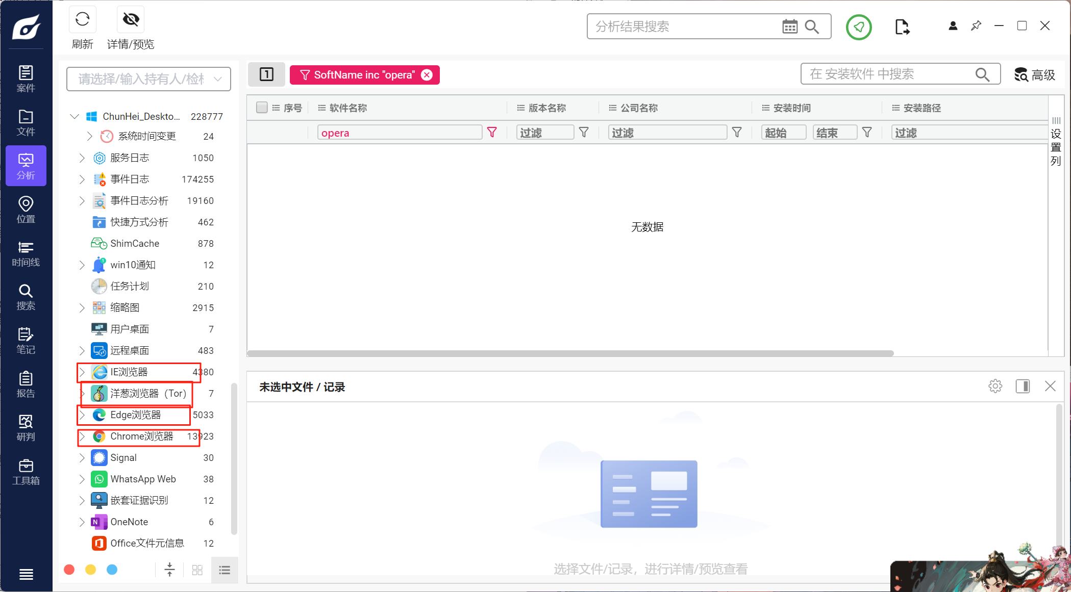The height and width of the screenshot is (592, 1071).
Task: Click the green shield icon
Action: click(859, 27)
